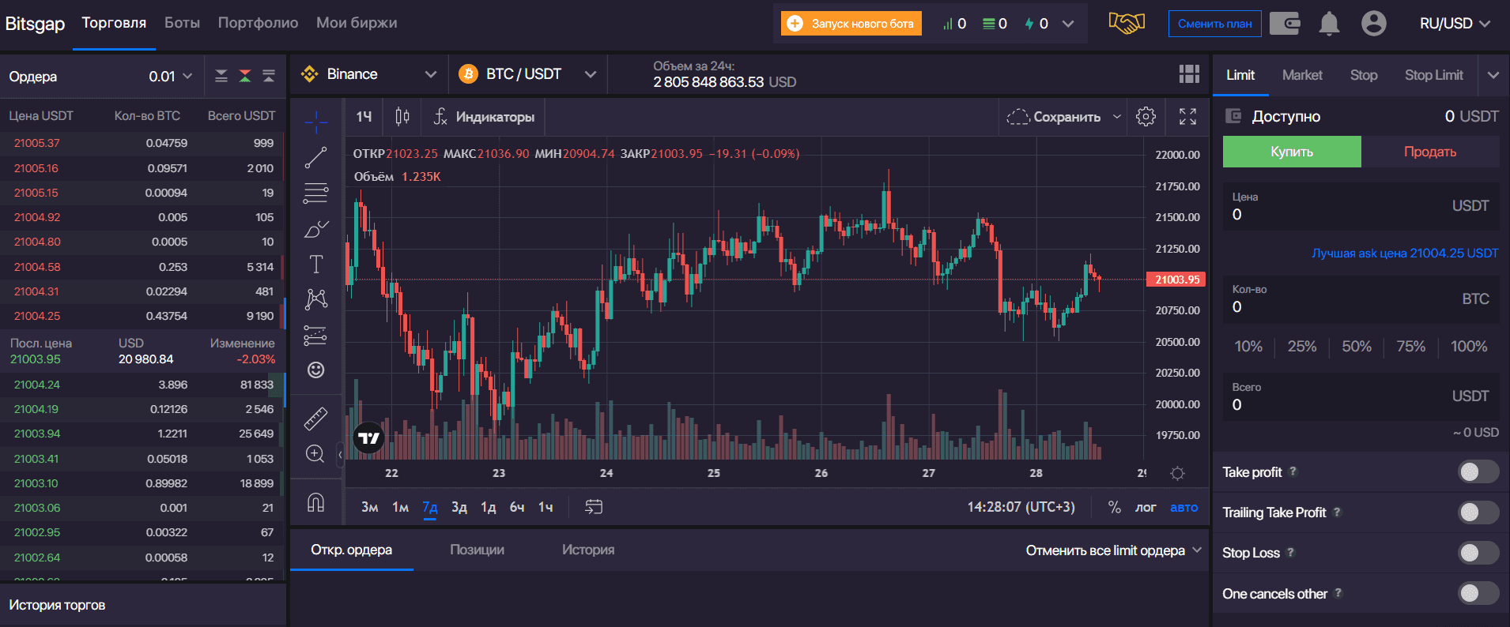Click Запуск нового бота button
This screenshot has height=627, width=1510.
tap(851, 24)
